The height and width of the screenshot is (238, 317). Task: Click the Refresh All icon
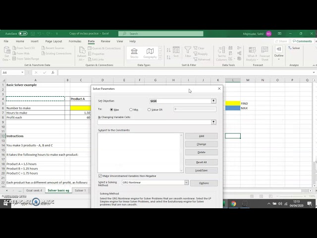[x=82, y=54]
